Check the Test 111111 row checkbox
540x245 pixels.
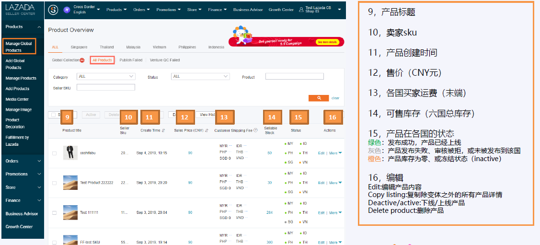point(55,213)
